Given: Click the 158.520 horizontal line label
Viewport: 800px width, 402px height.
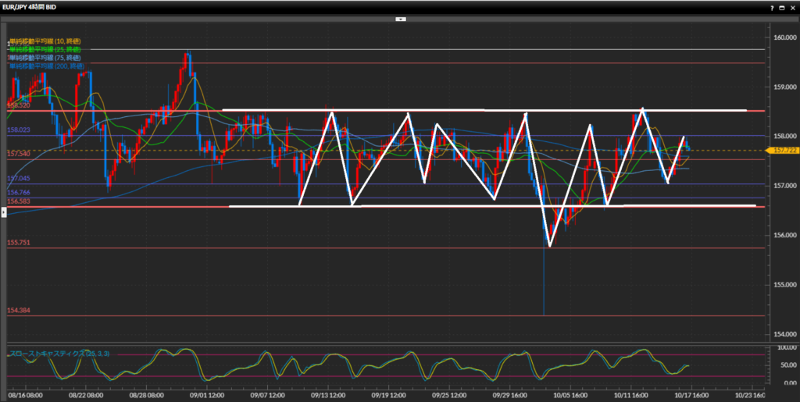Looking at the screenshot, I should click(x=19, y=105).
